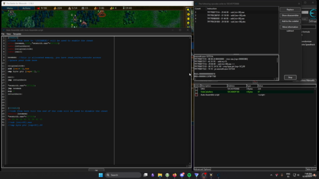Click the Description column header in the address list
This screenshot has width=319, height=179.
(214, 86)
